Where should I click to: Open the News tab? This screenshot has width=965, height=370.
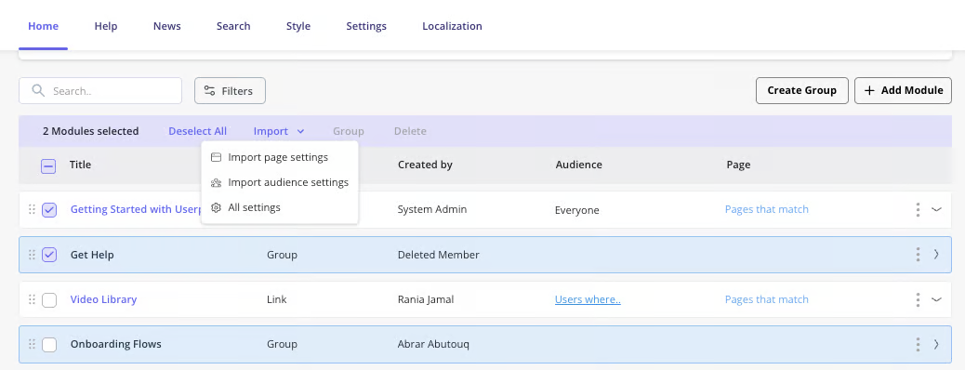pos(166,26)
